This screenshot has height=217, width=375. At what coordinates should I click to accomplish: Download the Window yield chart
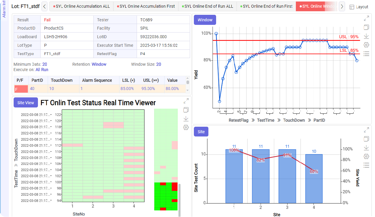[x=366, y=36]
